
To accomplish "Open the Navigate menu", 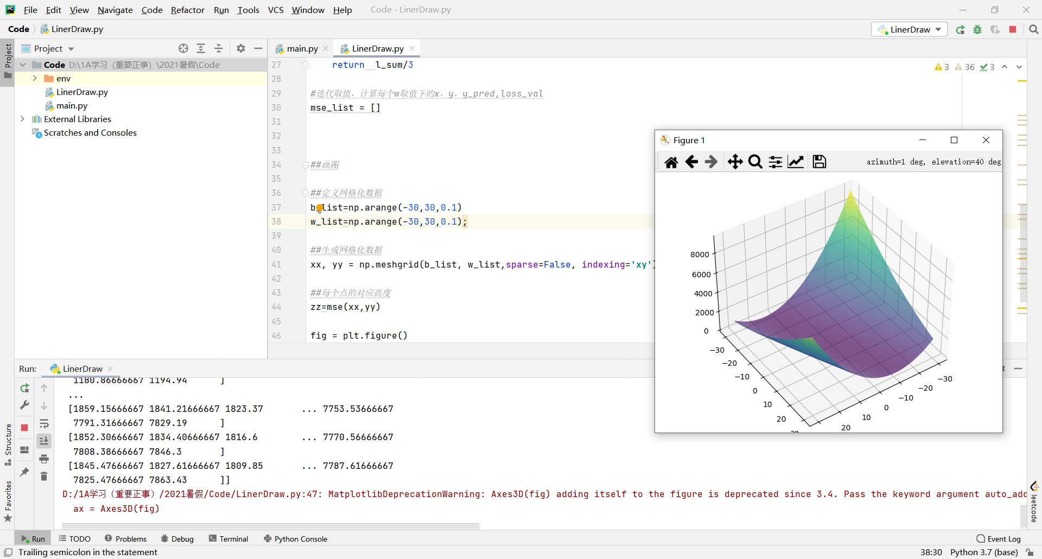I will tap(115, 10).
